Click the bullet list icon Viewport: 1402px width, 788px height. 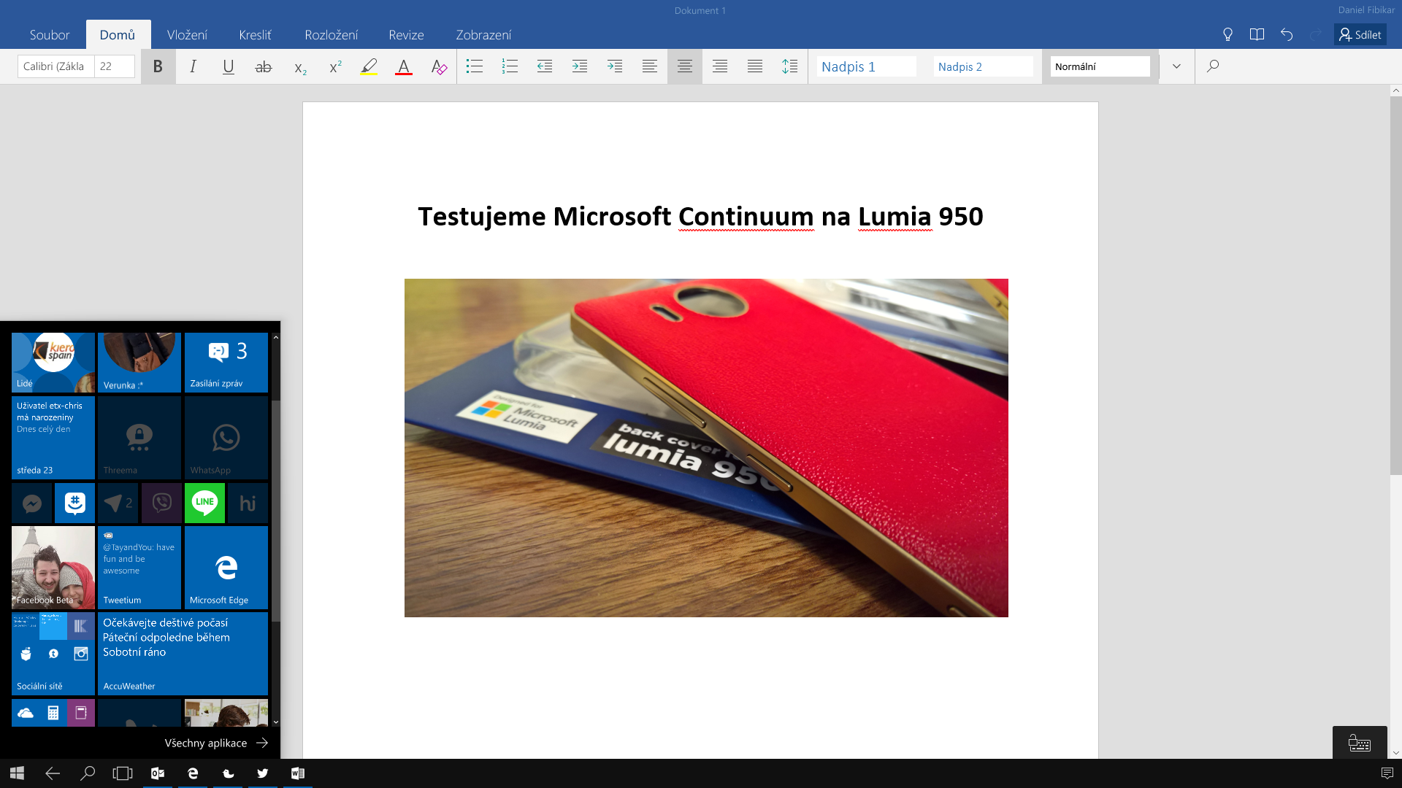(x=475, y=66)
